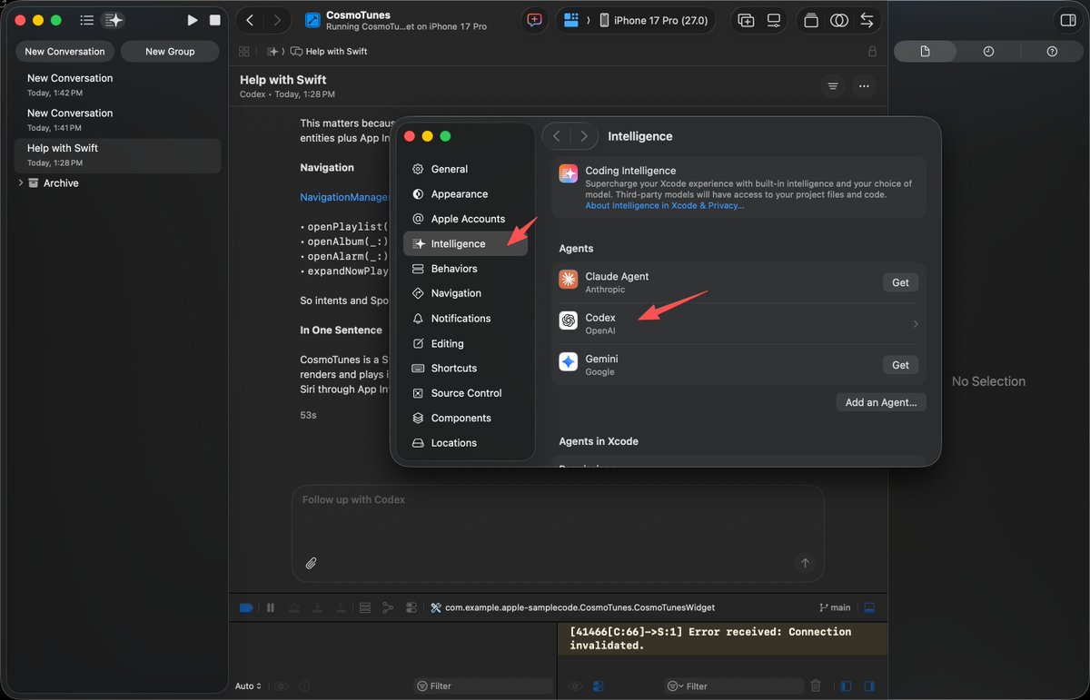
Task: Select the Help with Swift conversation
Action: (x=118, y=155)
